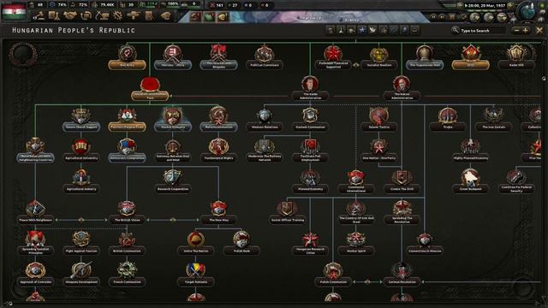The width and height of the screenshot is (548, 308).
Task: Select the Planned Economy focus
Action: point(310,181)
